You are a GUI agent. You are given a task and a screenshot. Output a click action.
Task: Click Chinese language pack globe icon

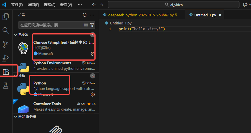tap(23, 48)
